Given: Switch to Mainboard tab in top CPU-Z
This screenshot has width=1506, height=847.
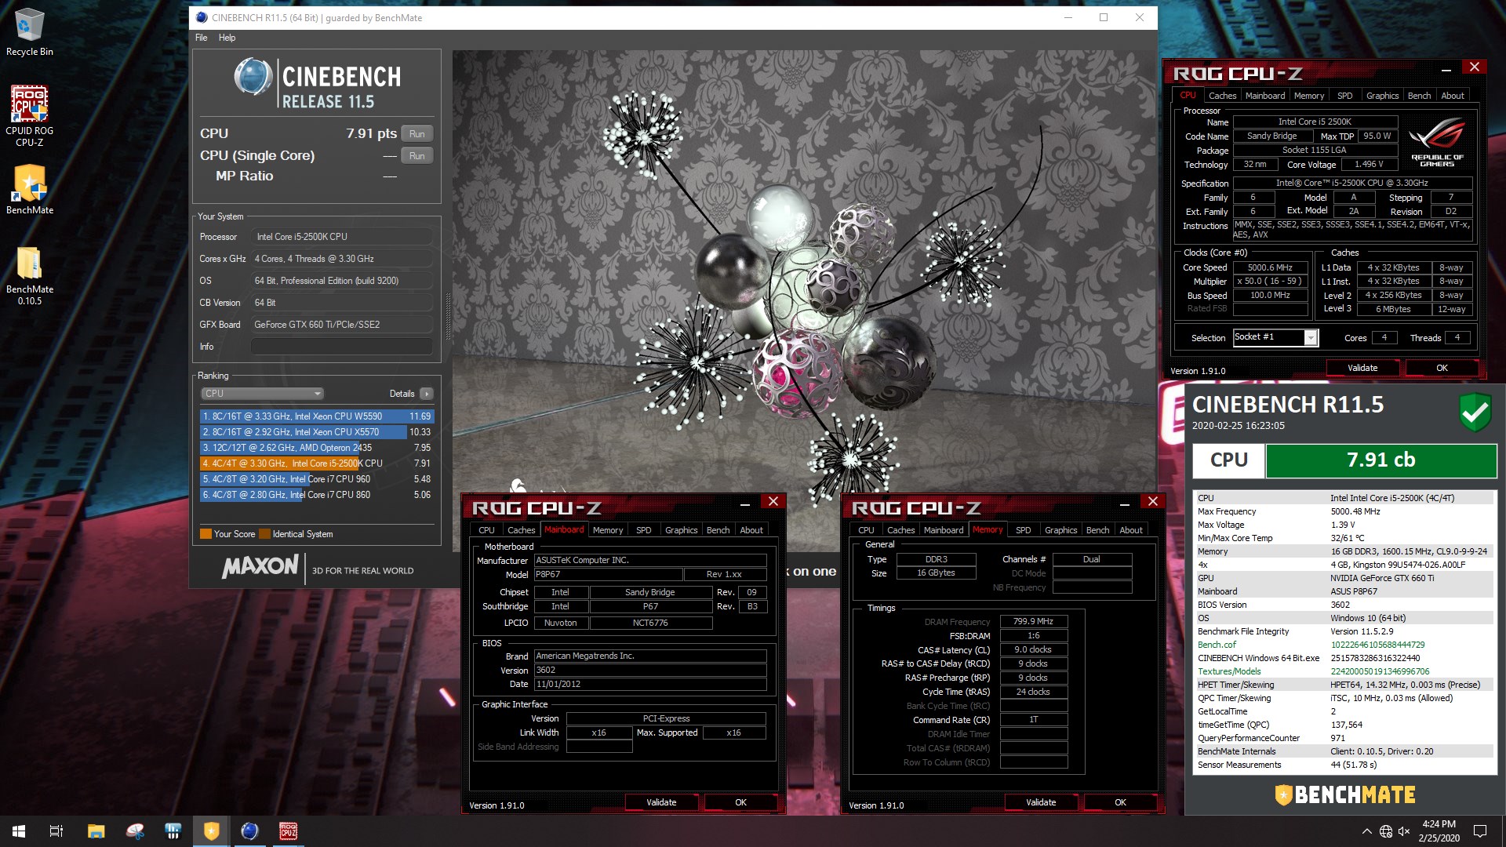Looking at the screenshot, I should pos(1265,96).
